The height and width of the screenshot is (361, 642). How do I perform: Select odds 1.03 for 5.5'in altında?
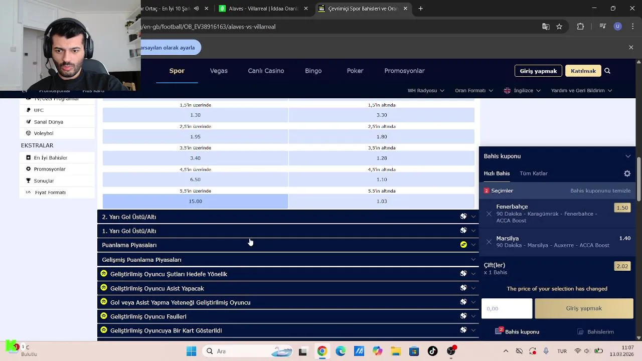click(x=382, y=201)
